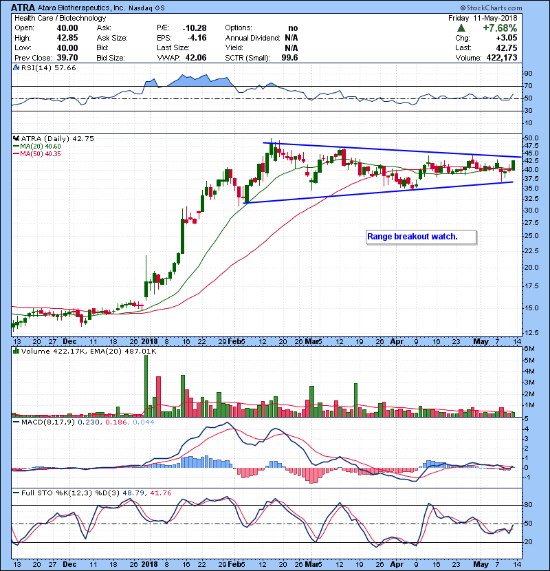
Task: Click the green MA(20) legend line marker
Action: pos(16,147)
